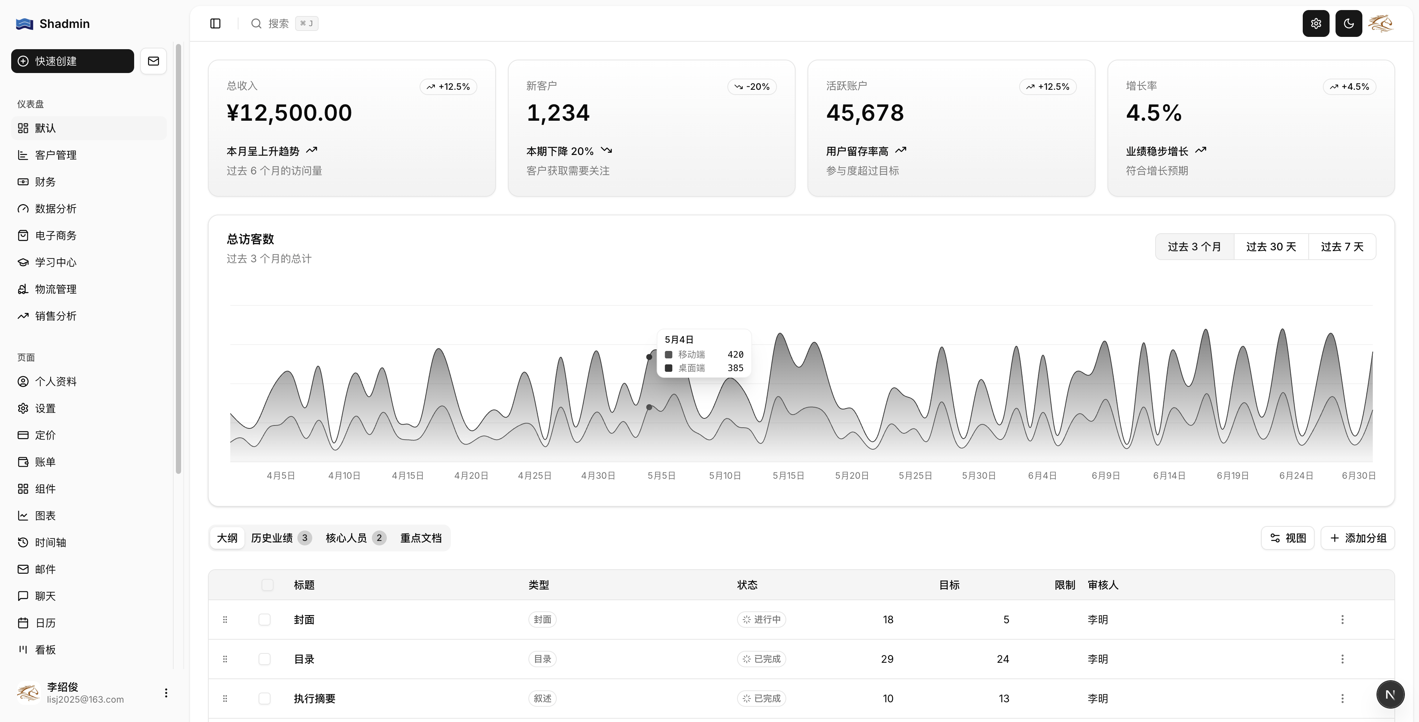Image resolution: width=1419 pixels, height=722 pixels.
Task: Open 看板 from the sidebar
Action: (45, 650)
